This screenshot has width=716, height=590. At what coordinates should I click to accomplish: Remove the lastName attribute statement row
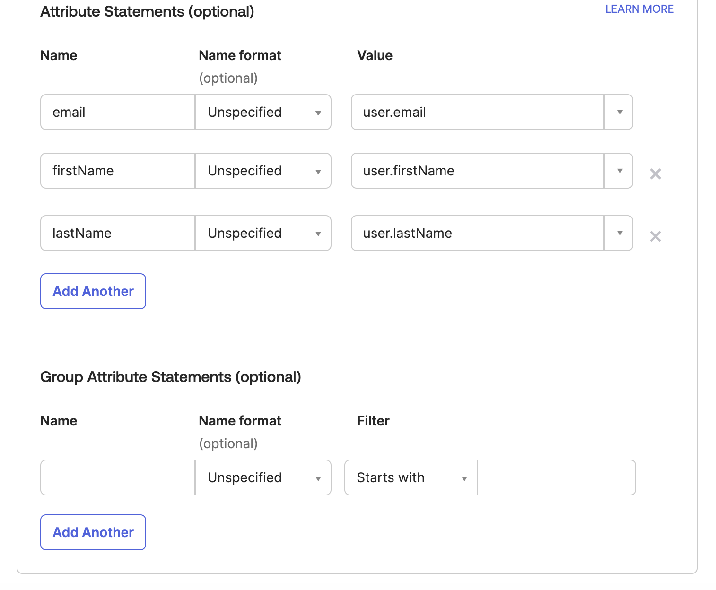pyautogui.click(x=655, y=236)
